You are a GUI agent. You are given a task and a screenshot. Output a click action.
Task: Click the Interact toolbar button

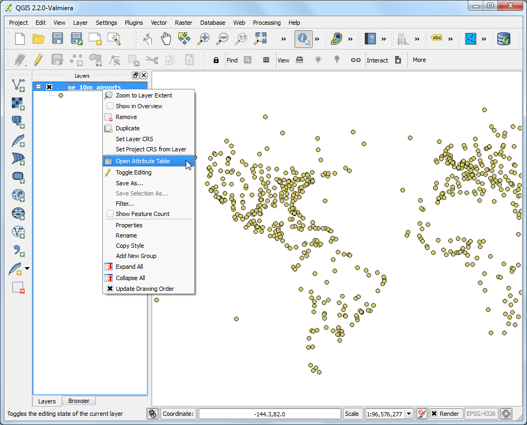tap(377, 60)
